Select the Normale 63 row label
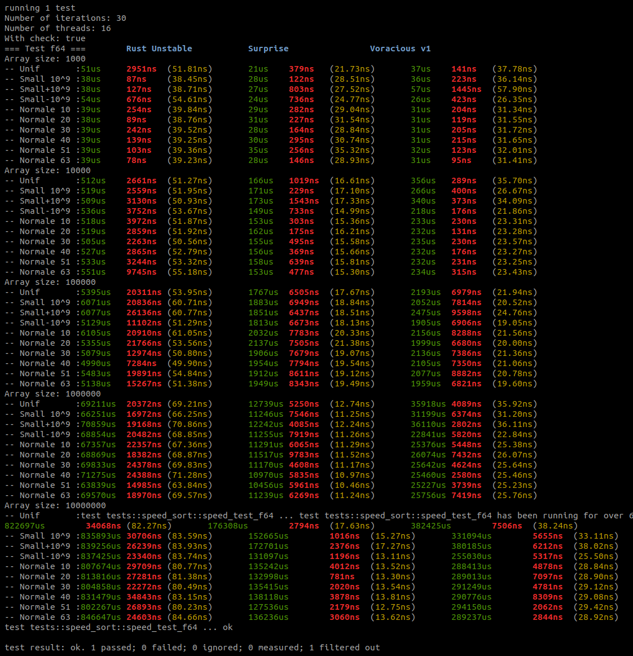The width and height of the screenshot is (633, 656). (46, 160)
